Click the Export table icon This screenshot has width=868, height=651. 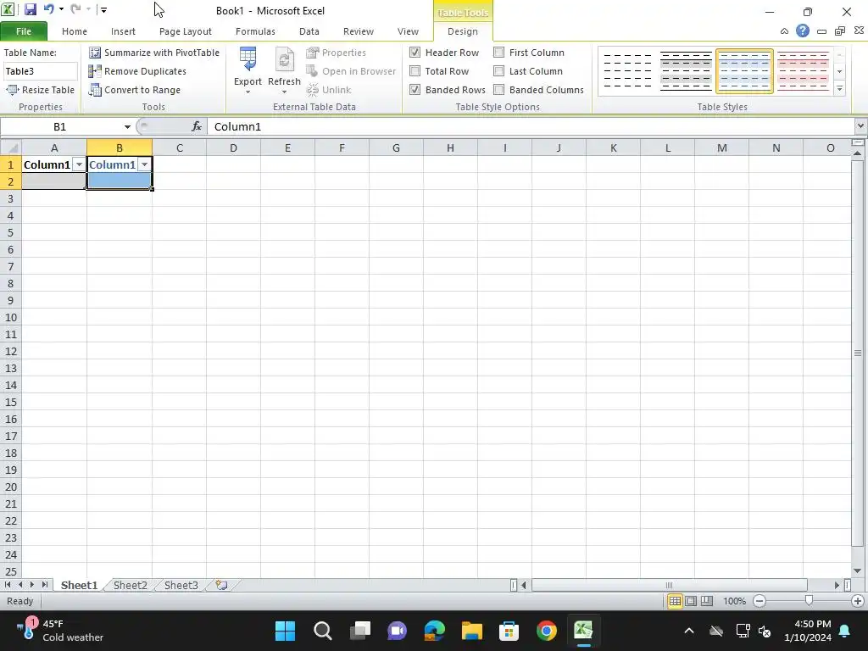(248, 59)
